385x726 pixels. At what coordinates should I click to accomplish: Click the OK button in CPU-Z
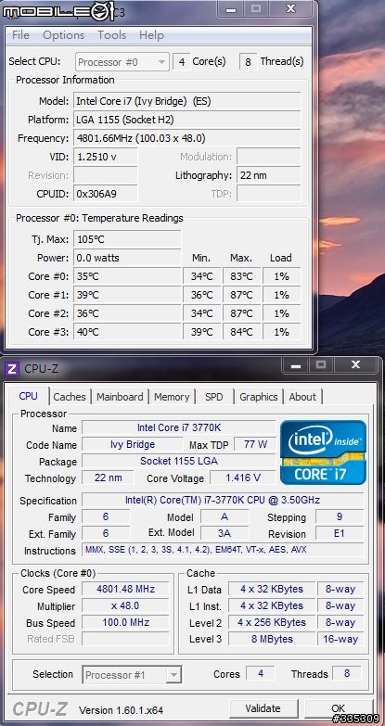pyautogui.click(x=339, y=708)
